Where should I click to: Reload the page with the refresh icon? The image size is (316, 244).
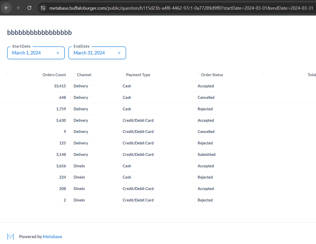[x=29, y=8]
